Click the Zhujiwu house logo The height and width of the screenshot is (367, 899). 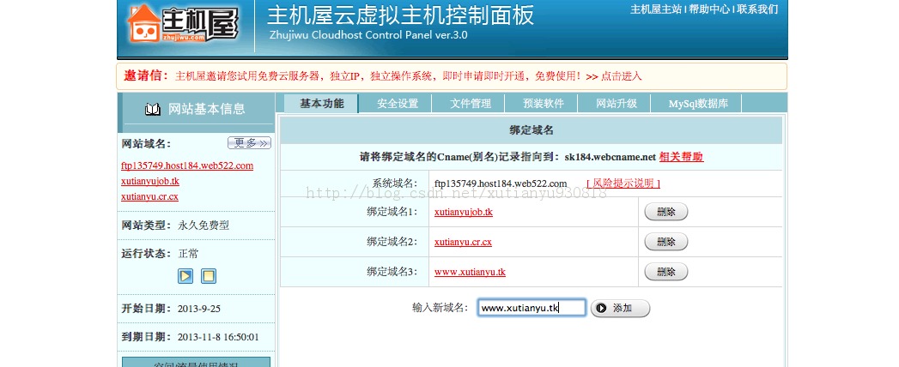click(182, 23)
